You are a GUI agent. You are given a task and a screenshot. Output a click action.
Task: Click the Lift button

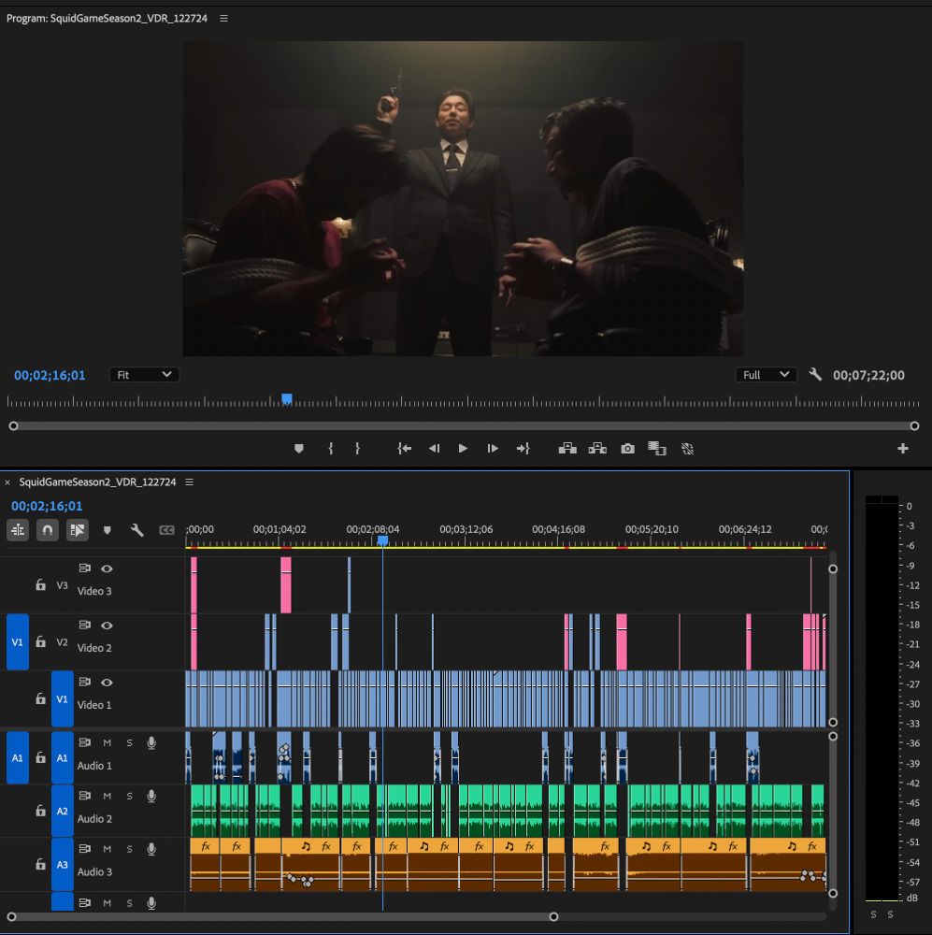[567, 449]
